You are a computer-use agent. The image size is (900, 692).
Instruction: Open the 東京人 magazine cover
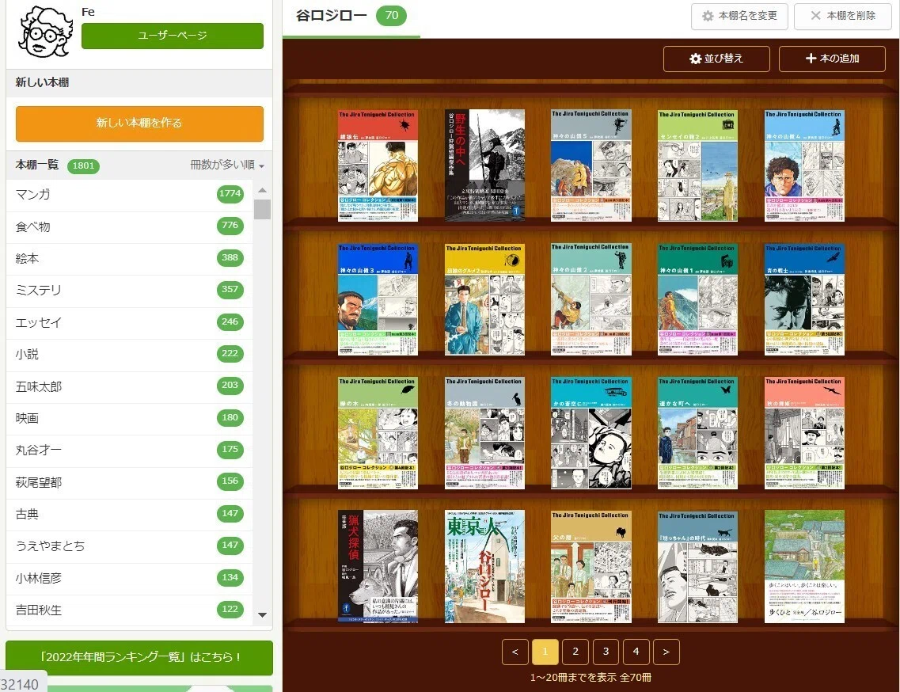click(485, 567)
